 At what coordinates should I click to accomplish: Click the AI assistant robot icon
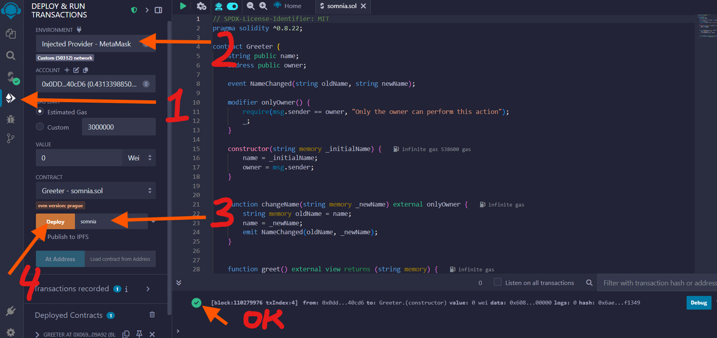pyautogui.click(x=218, y=6)
